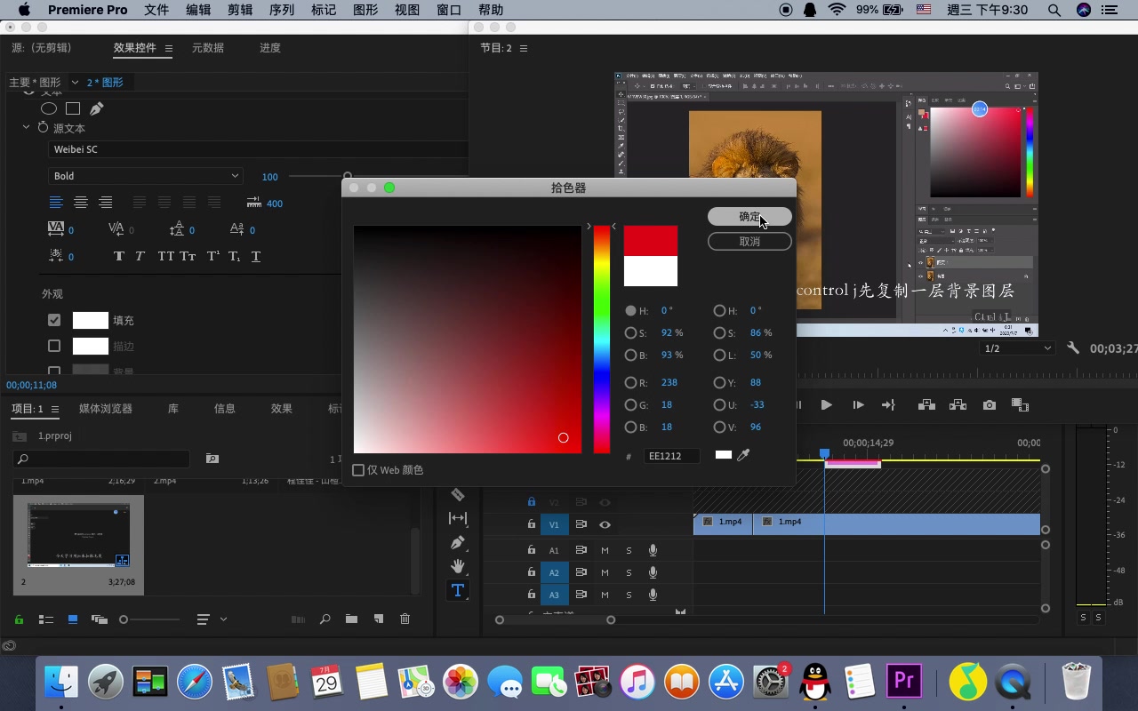The width and height of the screenshot is (1138, 711).
Task: Open the Bold font style dropdown
Action: [x=145, y=176]
